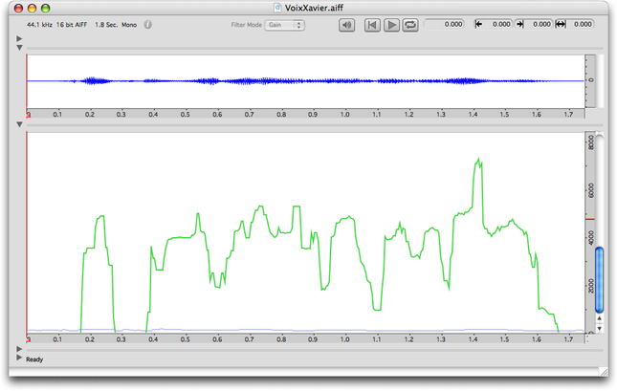This screenshot has width=617, height=391.
Task: Collapse the frequency analysis panel
Action: point(20,124)
